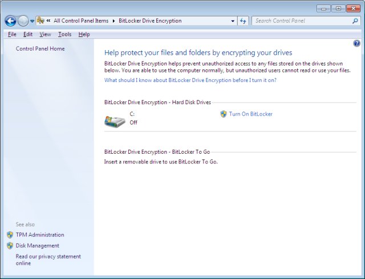The height and width of the screenshot is (279, 365).
Task: Open the address bar history dropdown
Action: (233, 21)
